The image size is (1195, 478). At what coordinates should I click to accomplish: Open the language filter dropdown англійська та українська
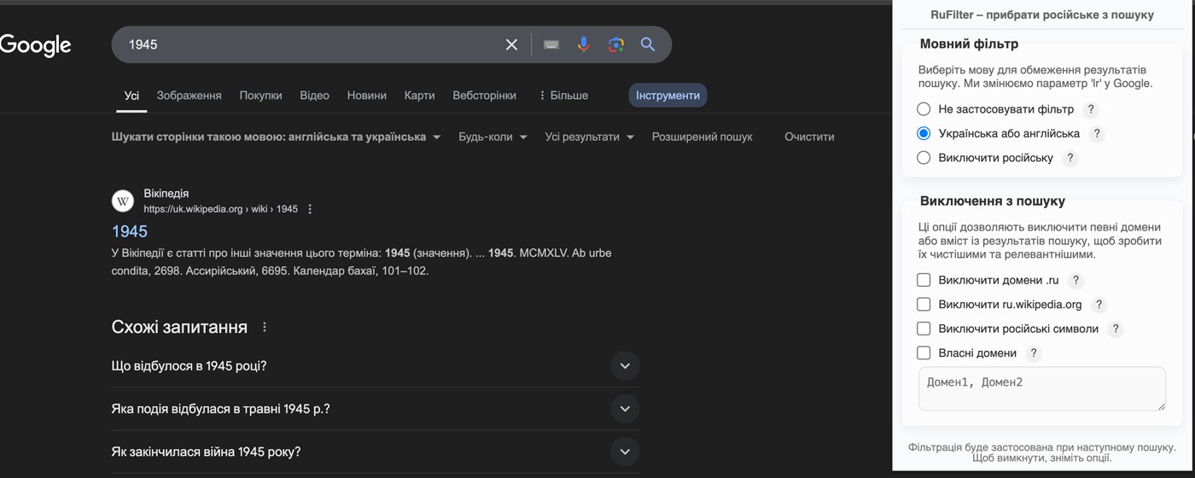pyautogui.click(x=277, y=137)
